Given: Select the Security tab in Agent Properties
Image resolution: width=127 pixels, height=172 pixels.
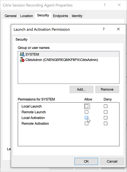Looking at the screenshot, I should [43, 15].
